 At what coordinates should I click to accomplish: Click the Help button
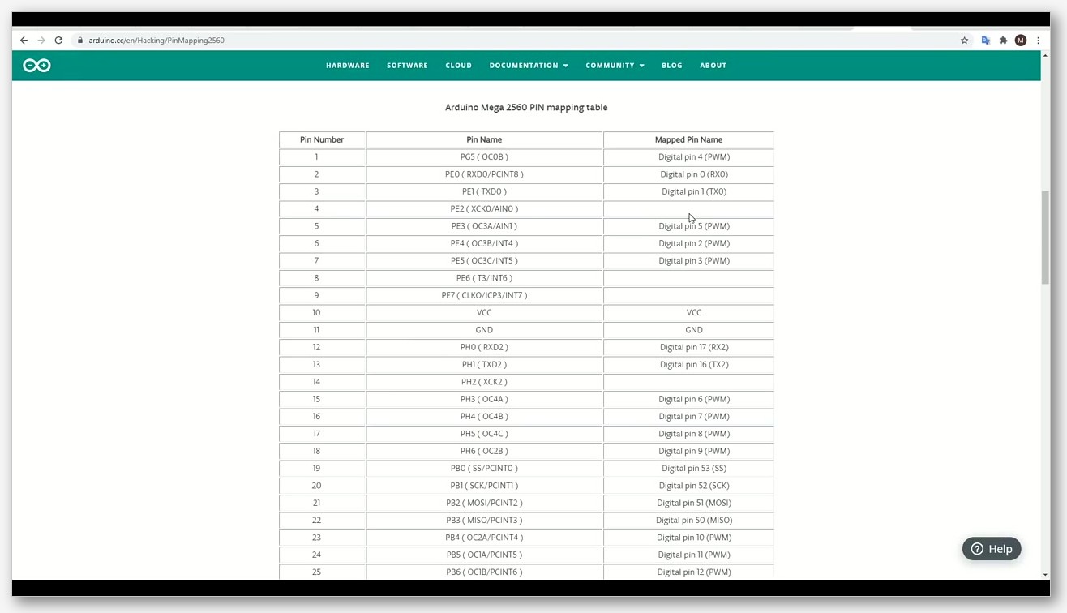pos(992,549)
